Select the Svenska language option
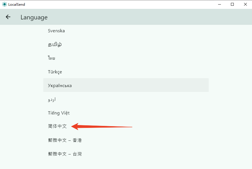This screenshot has height=169, width=252. tap(56, 31)
